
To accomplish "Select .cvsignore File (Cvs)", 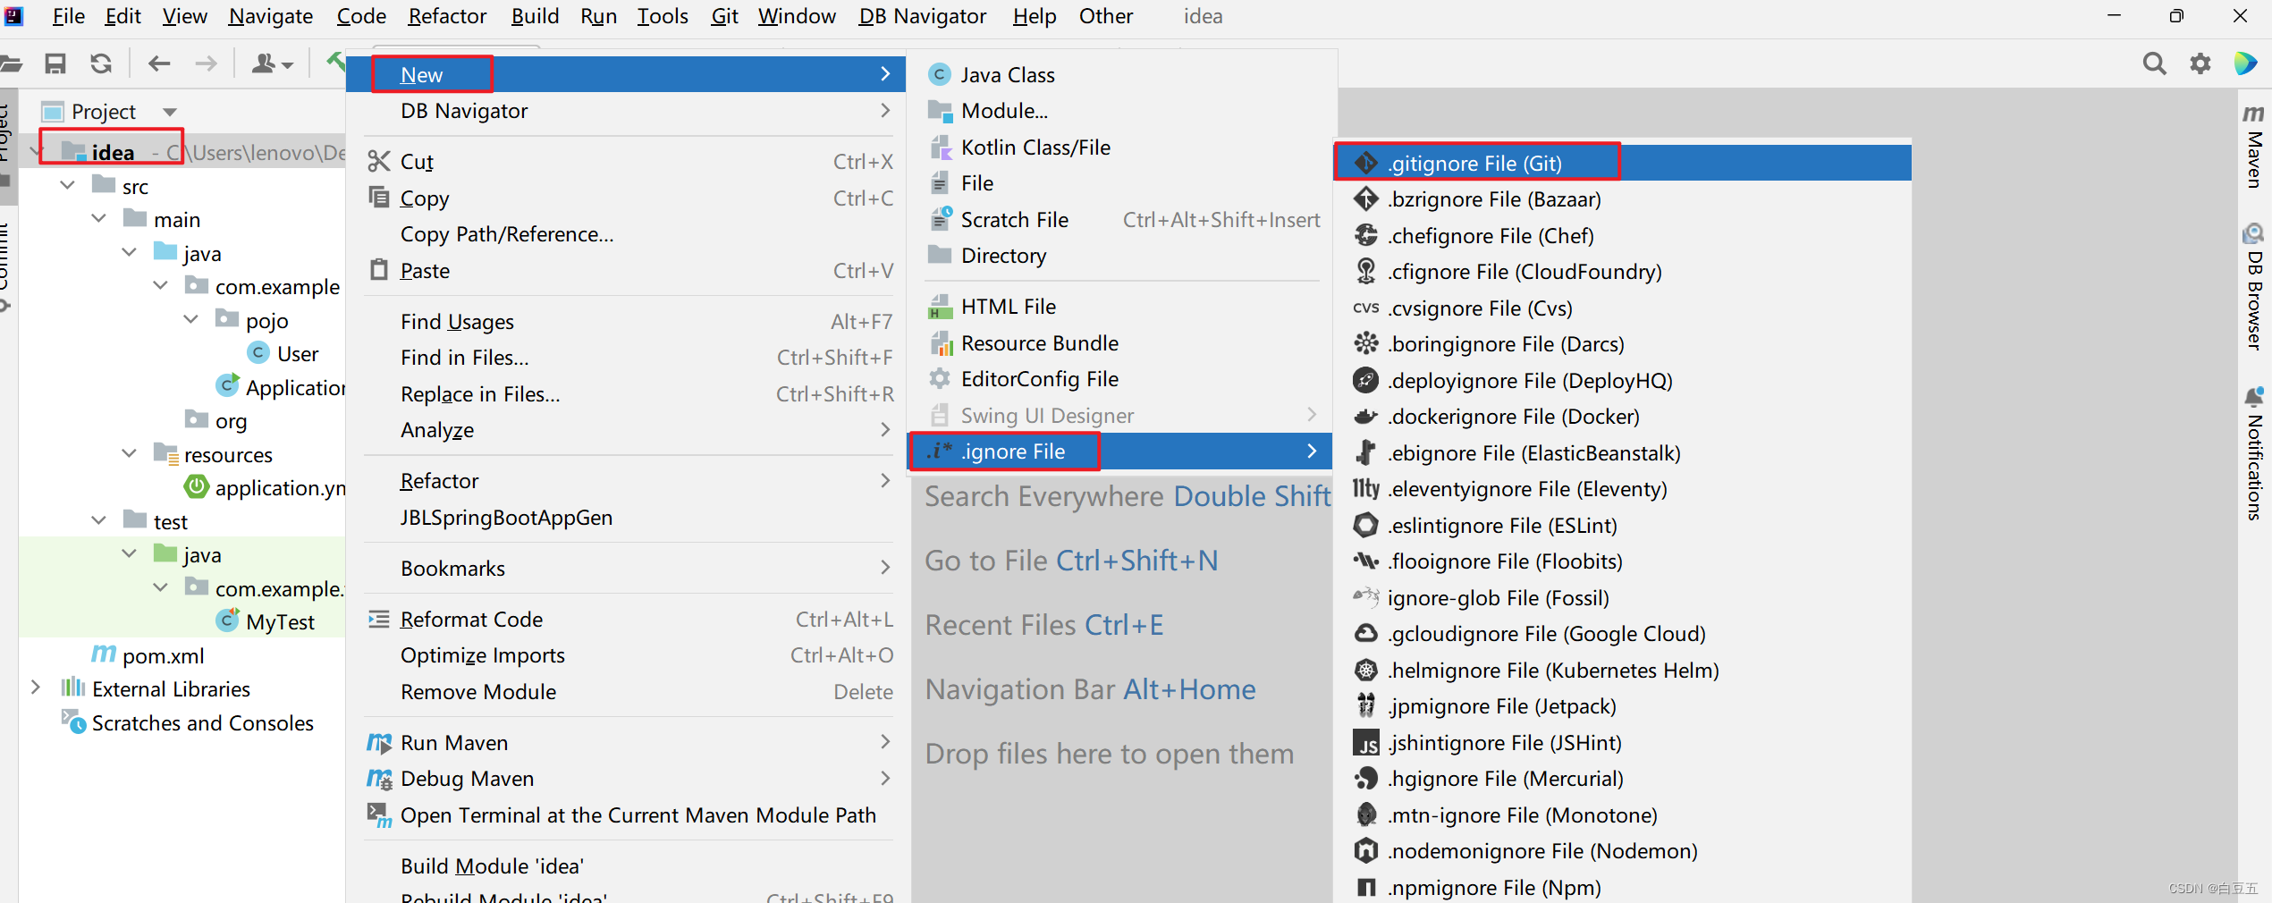I will [x=1622, y=308].
